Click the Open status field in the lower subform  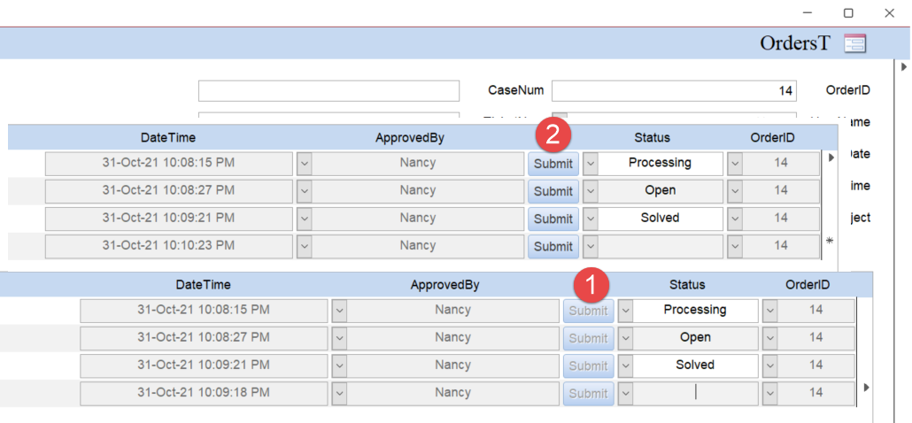[x=695, y=338]
